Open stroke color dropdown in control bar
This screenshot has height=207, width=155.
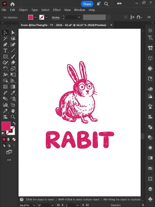(x=46, y=17)
